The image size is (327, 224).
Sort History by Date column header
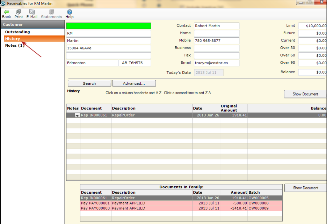pos(206,108)
